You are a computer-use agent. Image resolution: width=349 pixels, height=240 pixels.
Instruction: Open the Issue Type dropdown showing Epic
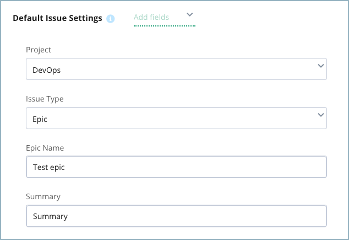pyautogui.click(x=176, y=118)
